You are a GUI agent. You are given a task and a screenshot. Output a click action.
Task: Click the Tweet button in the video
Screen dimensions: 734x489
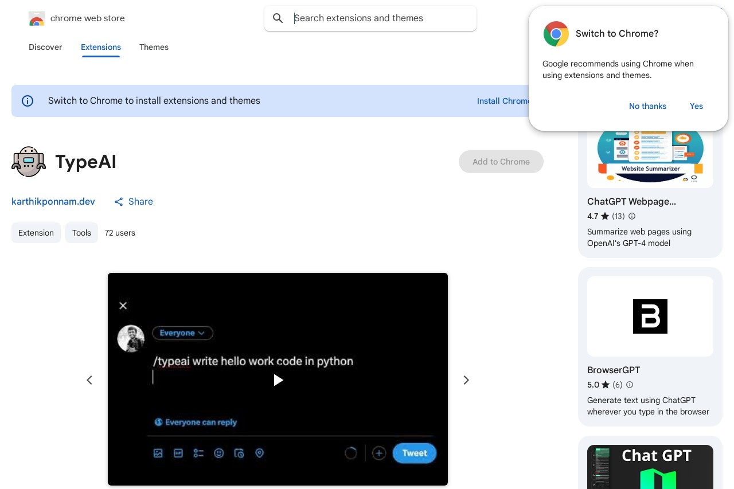tap(415, 453)
